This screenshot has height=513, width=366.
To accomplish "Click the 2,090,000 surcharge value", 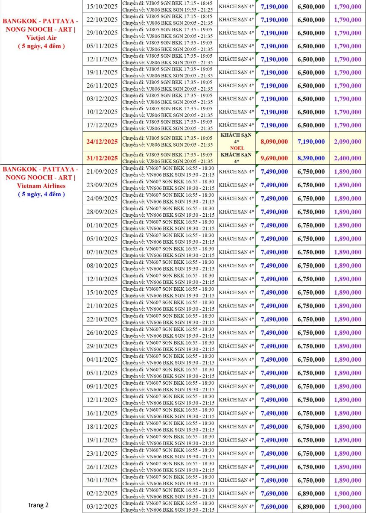I will click(x=348, y=142).
